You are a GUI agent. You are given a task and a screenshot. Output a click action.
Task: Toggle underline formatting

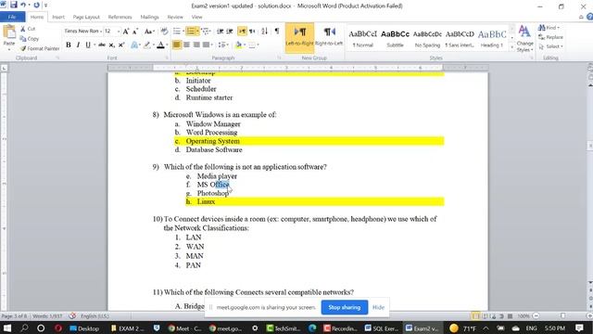88,45
